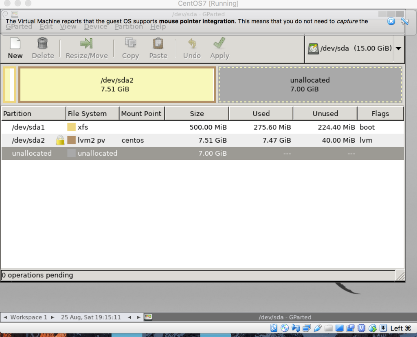417x337 pixels.
Task: Open the /dev/sda device selector dropdown
Action: 398,48
